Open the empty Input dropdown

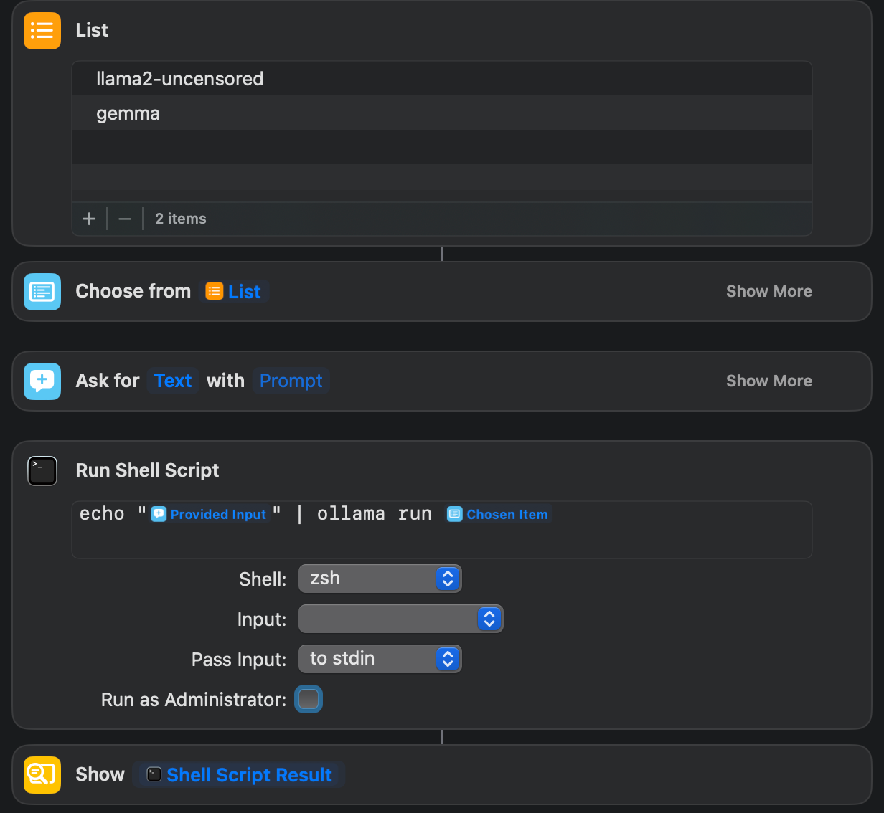click(400, 619)
